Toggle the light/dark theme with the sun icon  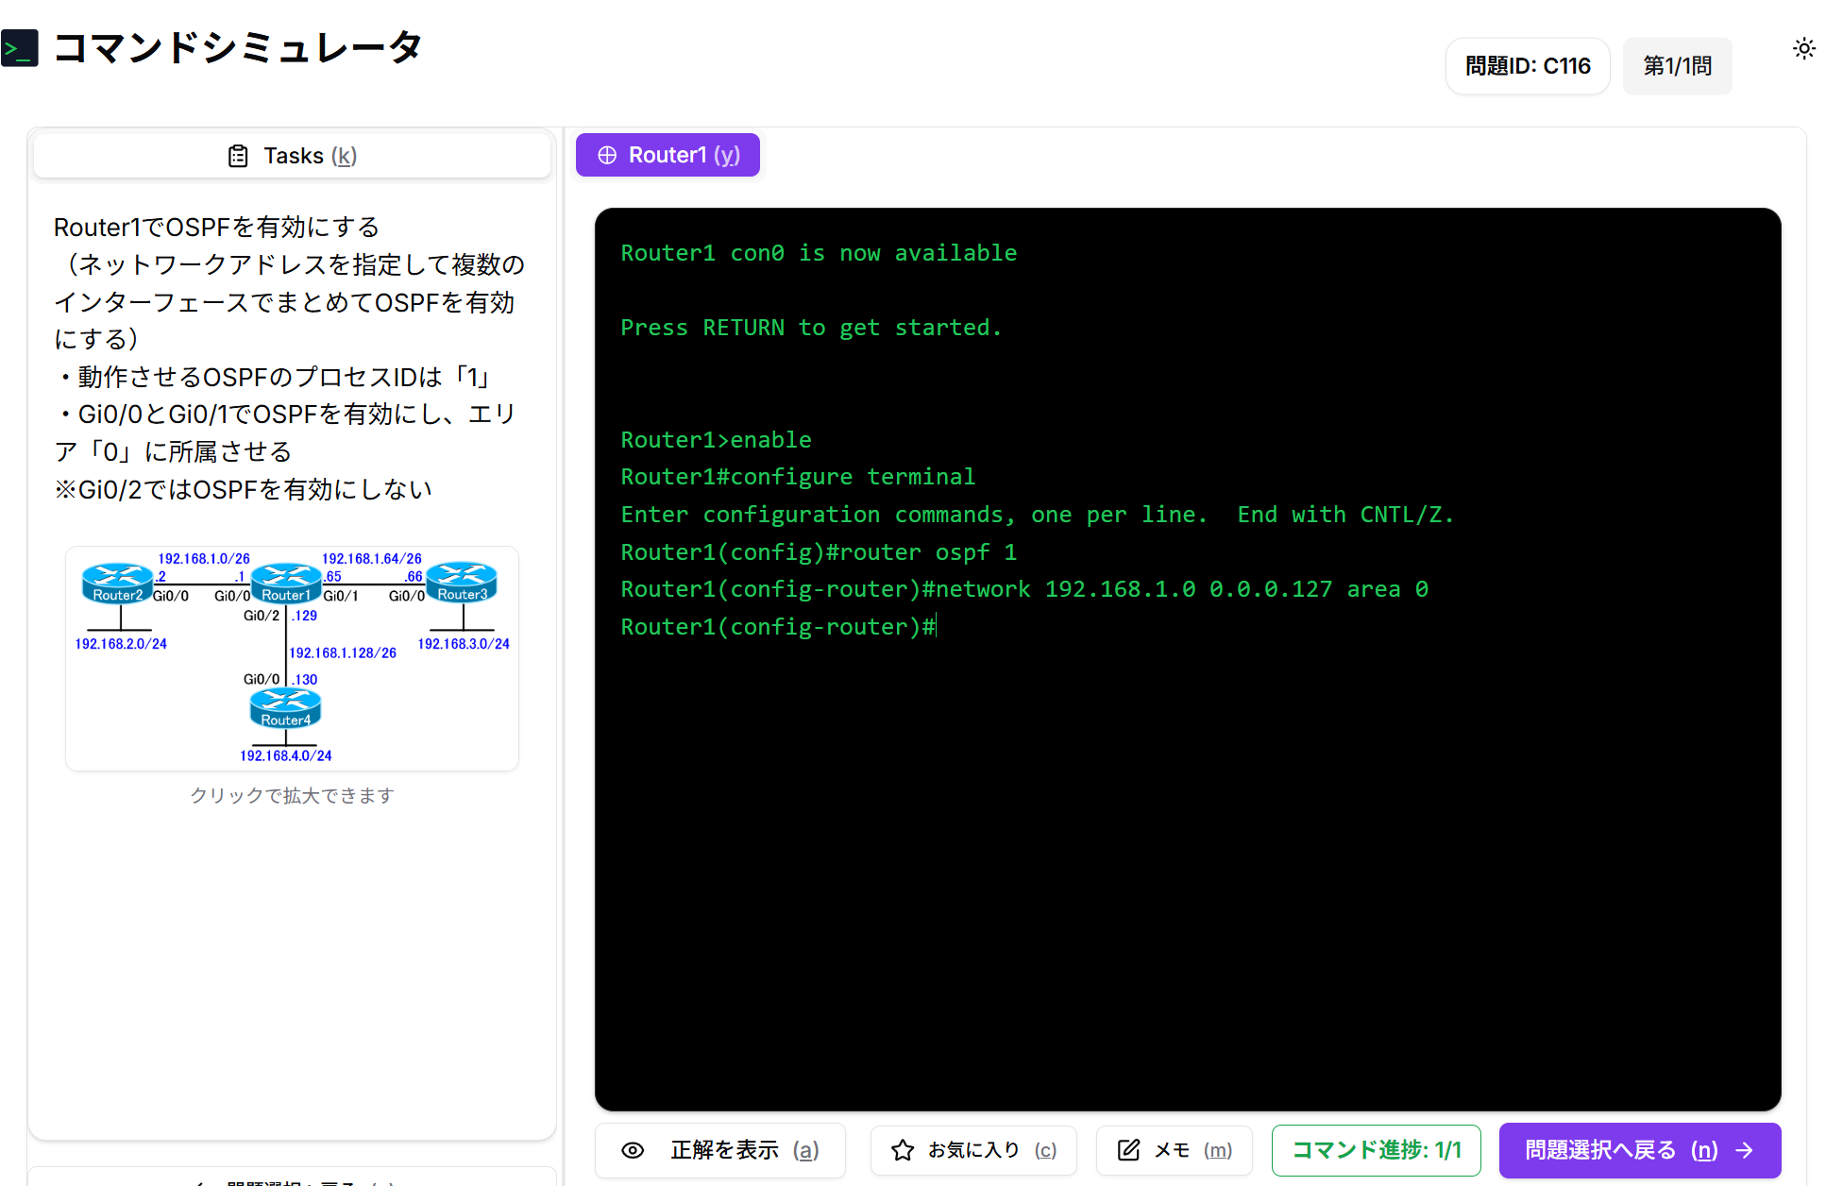1803,49
